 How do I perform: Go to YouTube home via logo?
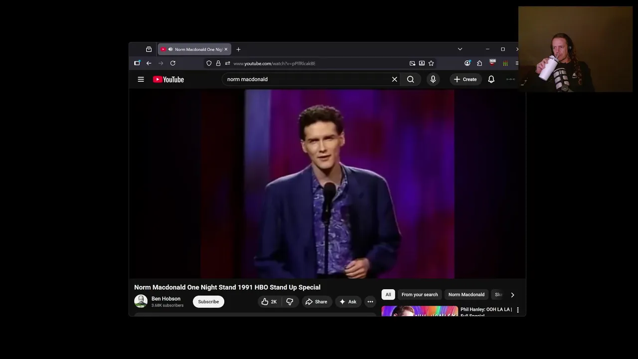click(168, 79)
